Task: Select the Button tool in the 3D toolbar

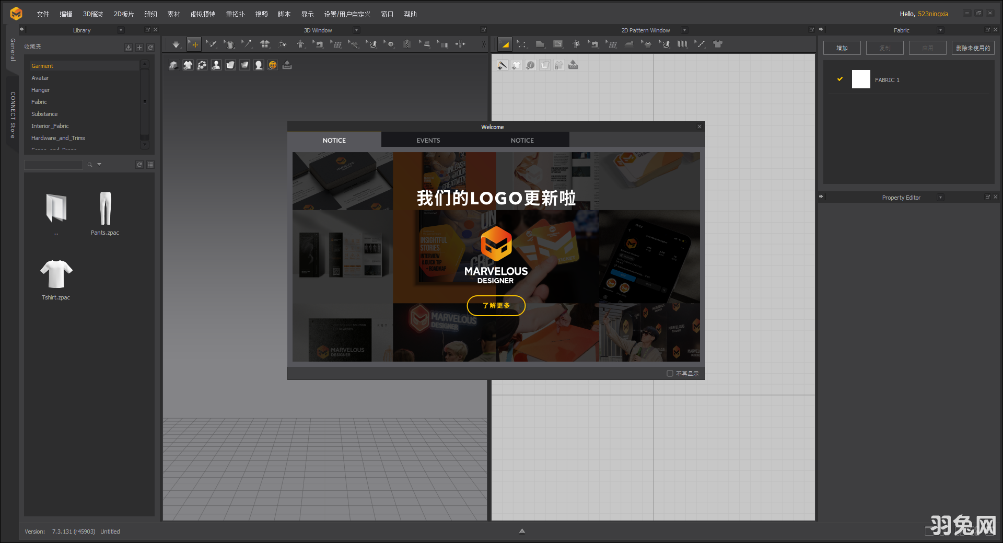Action: (390, 44)
